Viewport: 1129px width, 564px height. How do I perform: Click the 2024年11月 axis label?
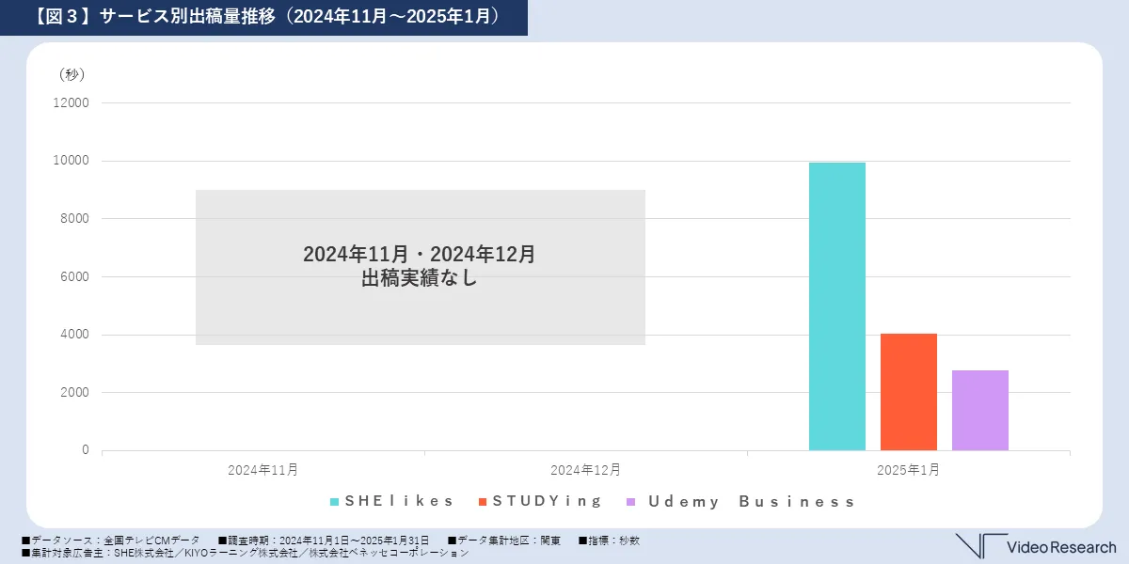click(x=263, y=469)
